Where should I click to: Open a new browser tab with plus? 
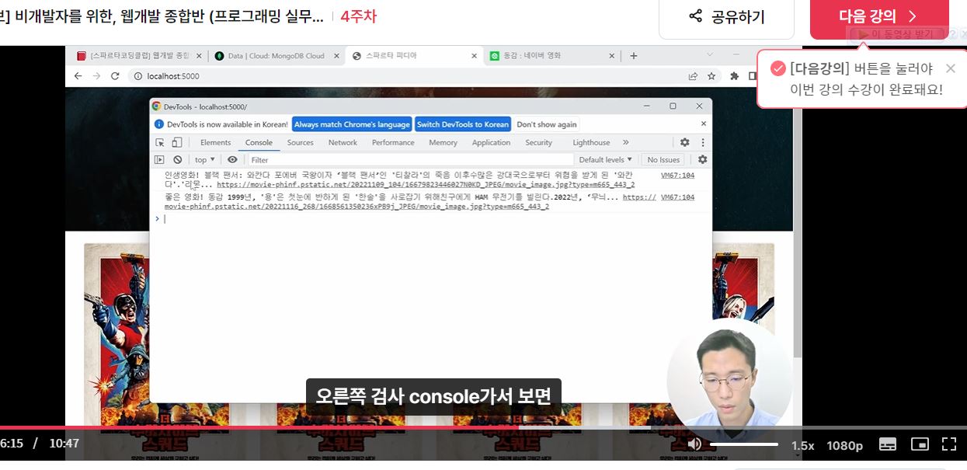(x=634, y=55)
